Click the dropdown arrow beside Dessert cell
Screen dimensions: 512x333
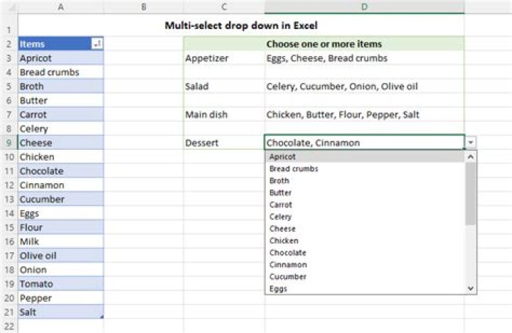(471, 143)
